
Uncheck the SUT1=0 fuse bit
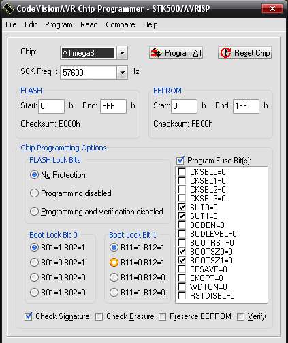point(182,216)
